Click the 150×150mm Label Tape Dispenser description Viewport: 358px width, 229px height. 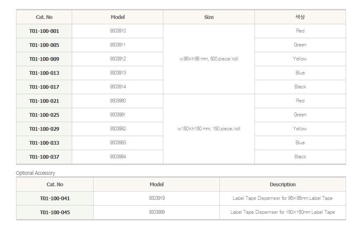(x=283, y=212)
